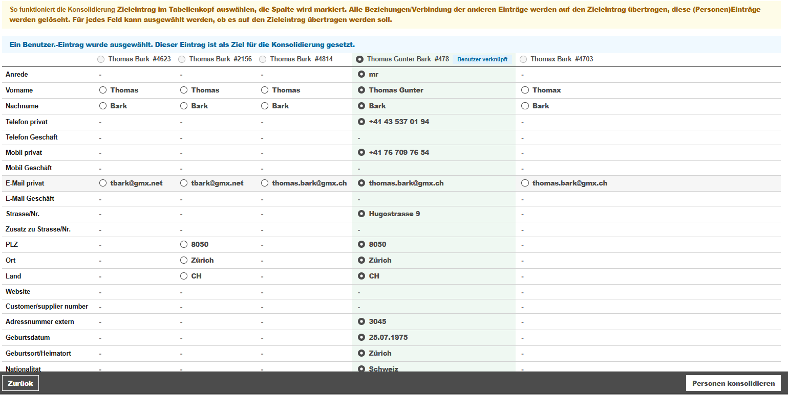This screenshot has width=788, height=395.
Task: Toggle Geburtsdatum 25.07.1975 radio
Action: point(361,337)
